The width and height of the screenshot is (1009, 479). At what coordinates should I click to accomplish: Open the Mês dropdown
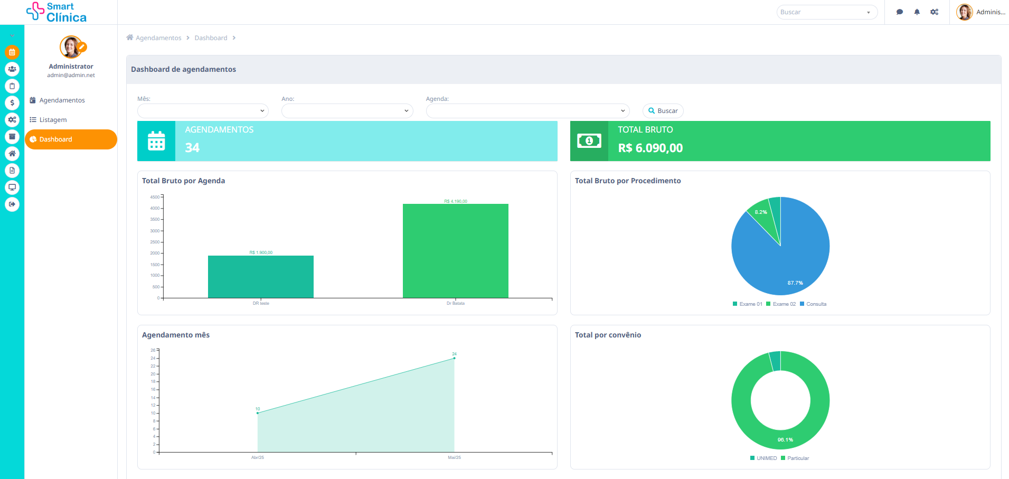(x=202, y=111)
